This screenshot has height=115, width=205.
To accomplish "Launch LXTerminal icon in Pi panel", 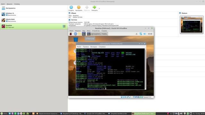I will (84, 34).
